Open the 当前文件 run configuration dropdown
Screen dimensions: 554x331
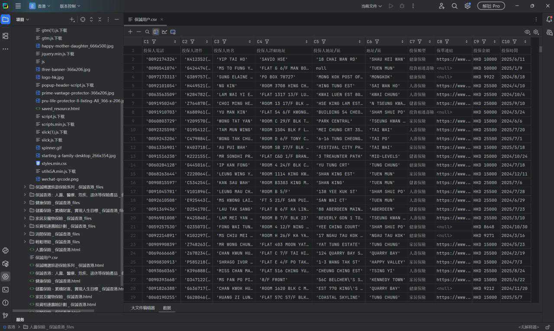coord(372,6)
